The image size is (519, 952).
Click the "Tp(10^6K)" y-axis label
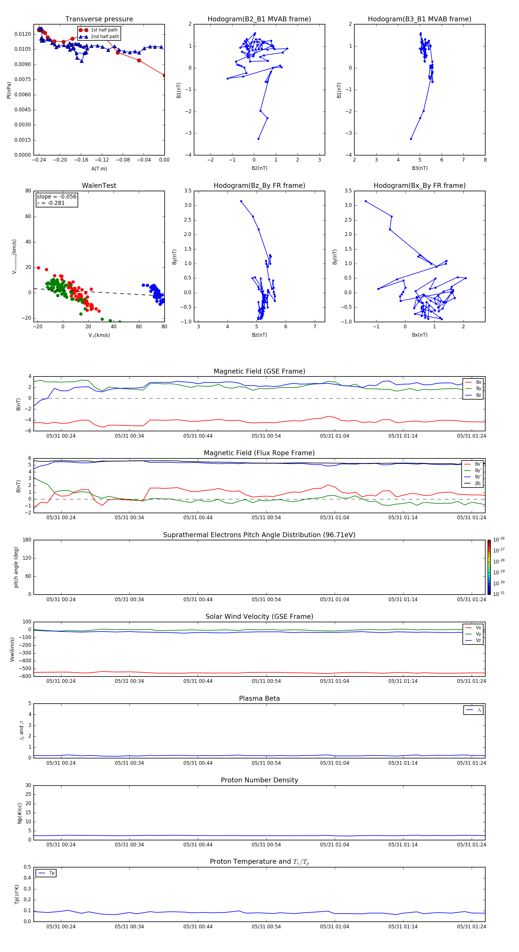pyautogui.click(x=17, y=894)
